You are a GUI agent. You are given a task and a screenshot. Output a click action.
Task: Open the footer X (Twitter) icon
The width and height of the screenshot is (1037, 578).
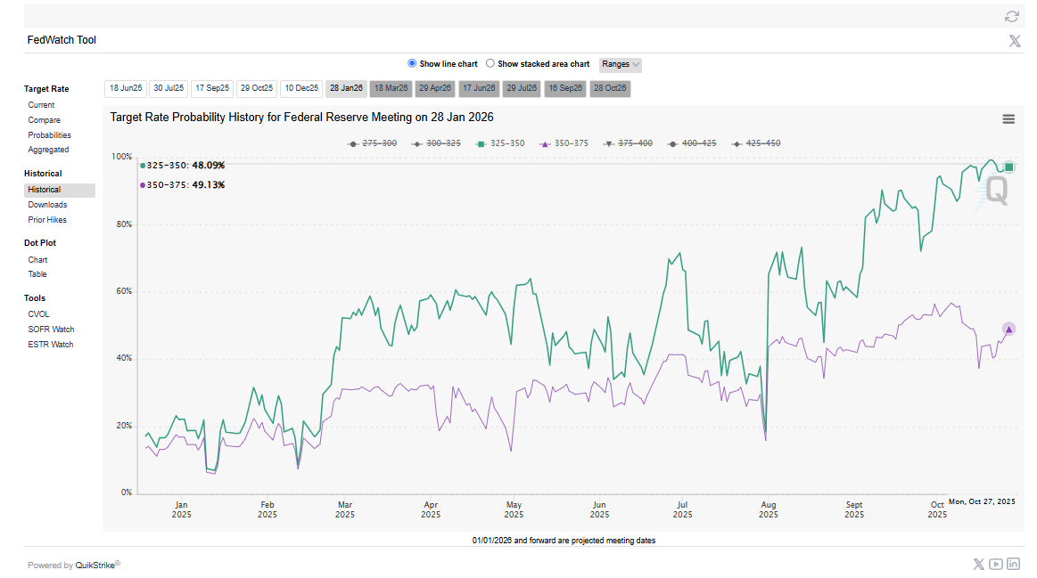[x=978, y=564]
